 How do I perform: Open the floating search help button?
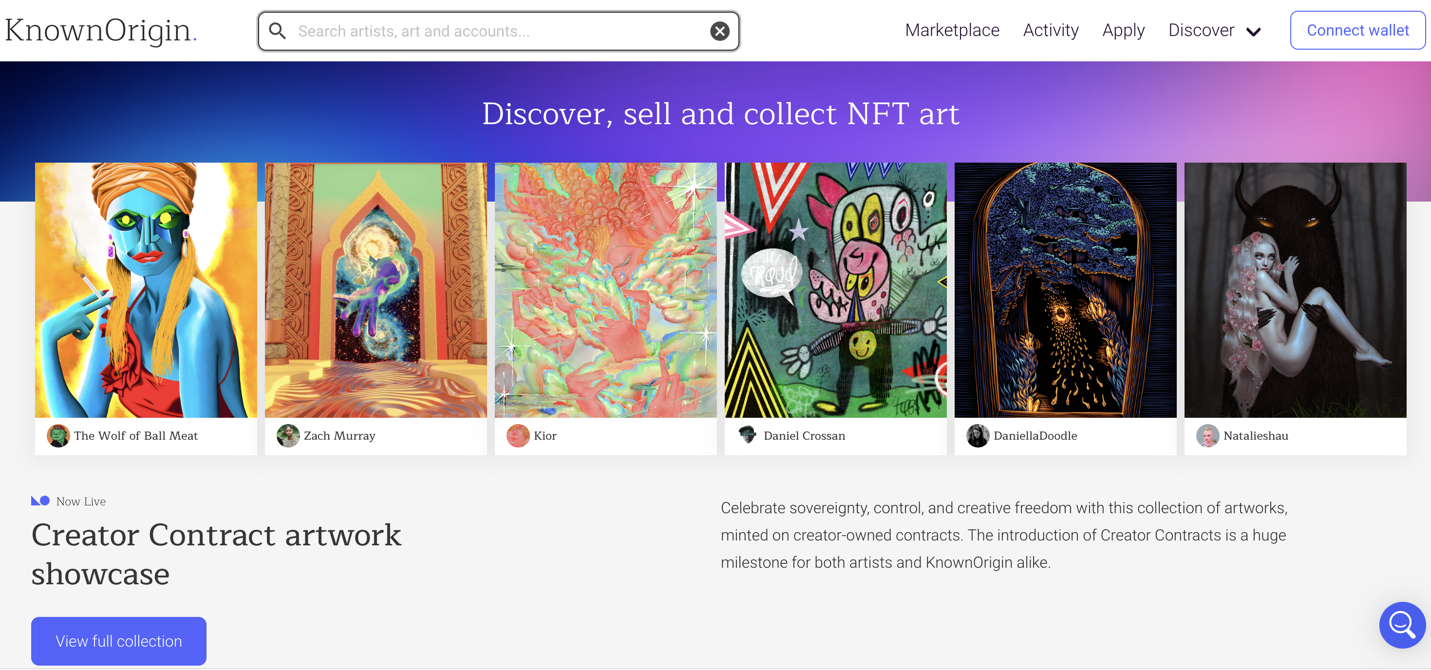(1402, 624)
